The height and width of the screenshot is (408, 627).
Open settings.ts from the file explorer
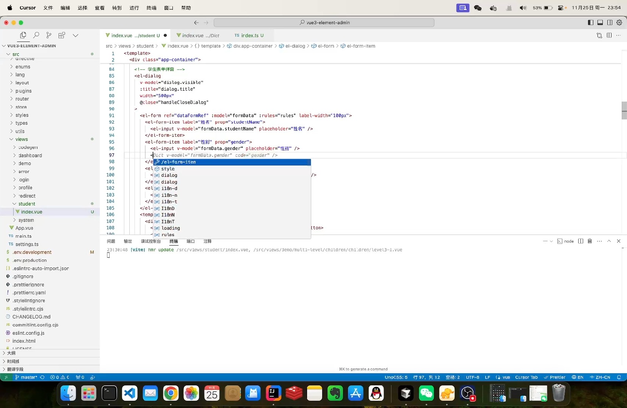point(27,244)
